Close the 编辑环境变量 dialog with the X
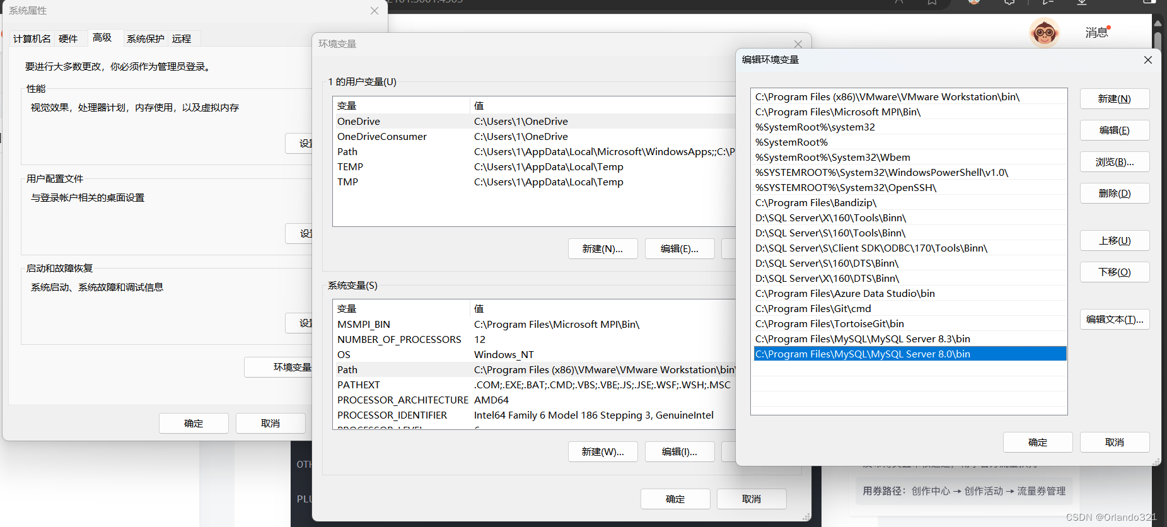The width and height of the screenshot is (1167, 527). 1147,60
